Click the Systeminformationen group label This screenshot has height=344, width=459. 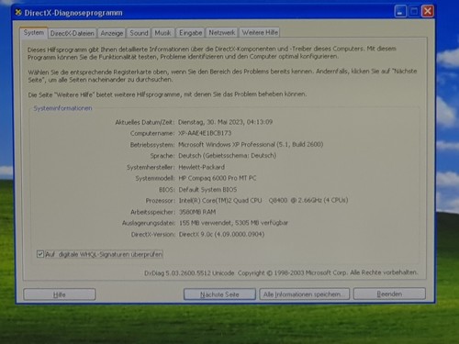tap(62, 108)
